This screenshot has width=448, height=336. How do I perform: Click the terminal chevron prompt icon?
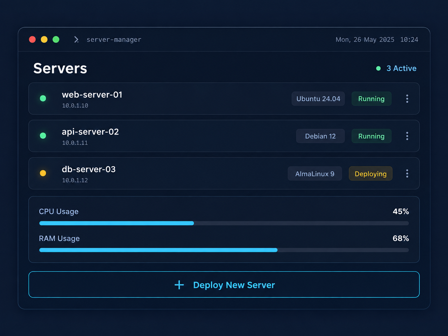click(x=76, y=40)
